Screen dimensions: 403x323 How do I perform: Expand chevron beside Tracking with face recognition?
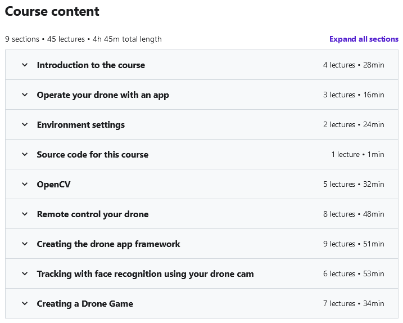(x=25, y=273)
